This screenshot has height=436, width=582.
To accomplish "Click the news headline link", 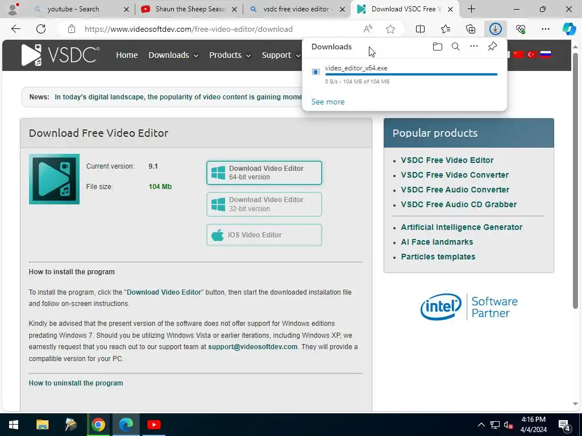I will tap(178, 97).
